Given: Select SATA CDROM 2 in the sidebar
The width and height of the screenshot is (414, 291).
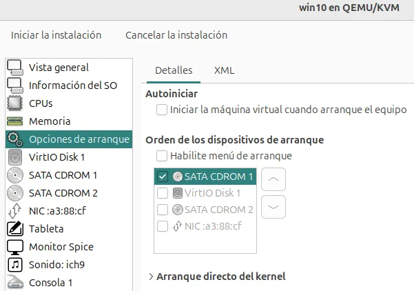Looking at the screenshot, I should (69, 193).
